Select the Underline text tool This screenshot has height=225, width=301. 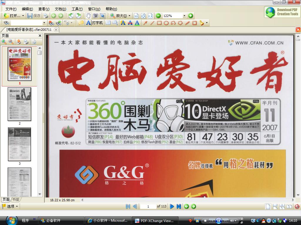(x=137, y=23)
